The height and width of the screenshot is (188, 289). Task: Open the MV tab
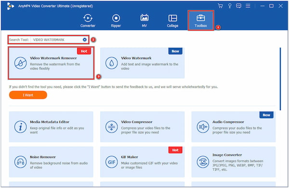click(x=144, y=21)
